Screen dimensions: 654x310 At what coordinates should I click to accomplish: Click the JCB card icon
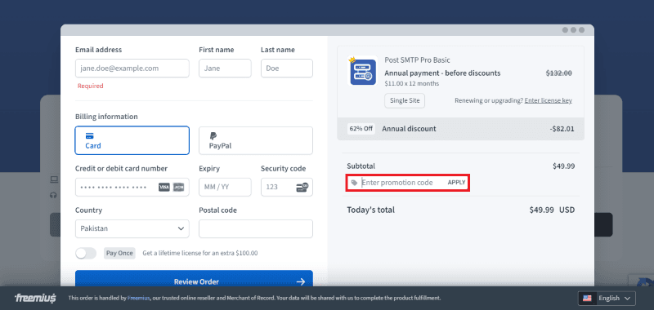[x=178, y=188]
